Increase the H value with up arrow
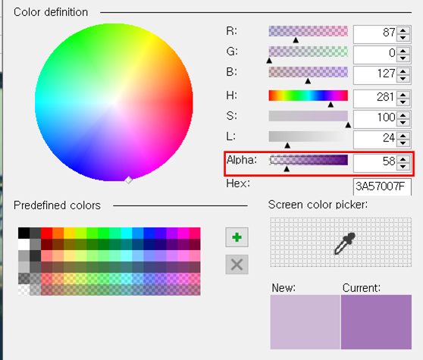The image size is (423, 360). coord(403,95)
